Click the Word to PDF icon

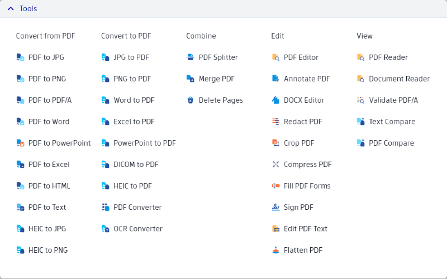pyautogui.click(x=106, y=100)
